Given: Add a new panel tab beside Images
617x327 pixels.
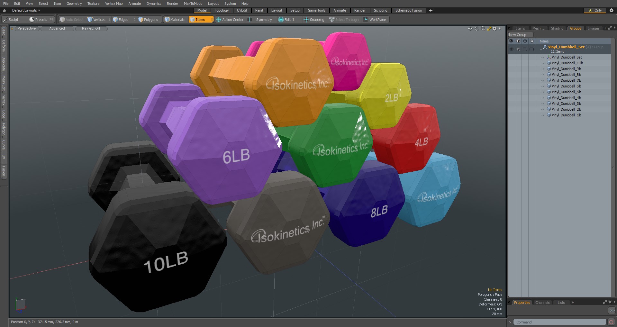Looking at the screenshot, I should click(605, 28).
